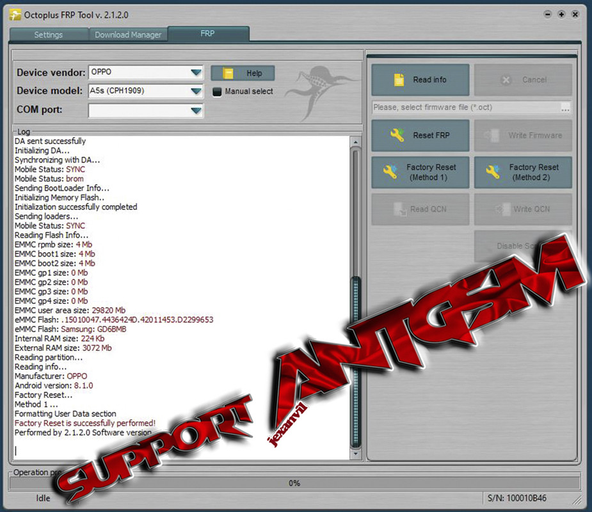Screen dimensions: 592x512
Task: Click log line 'External RAM size: 3072 Mb'
Action: [63, 348]
